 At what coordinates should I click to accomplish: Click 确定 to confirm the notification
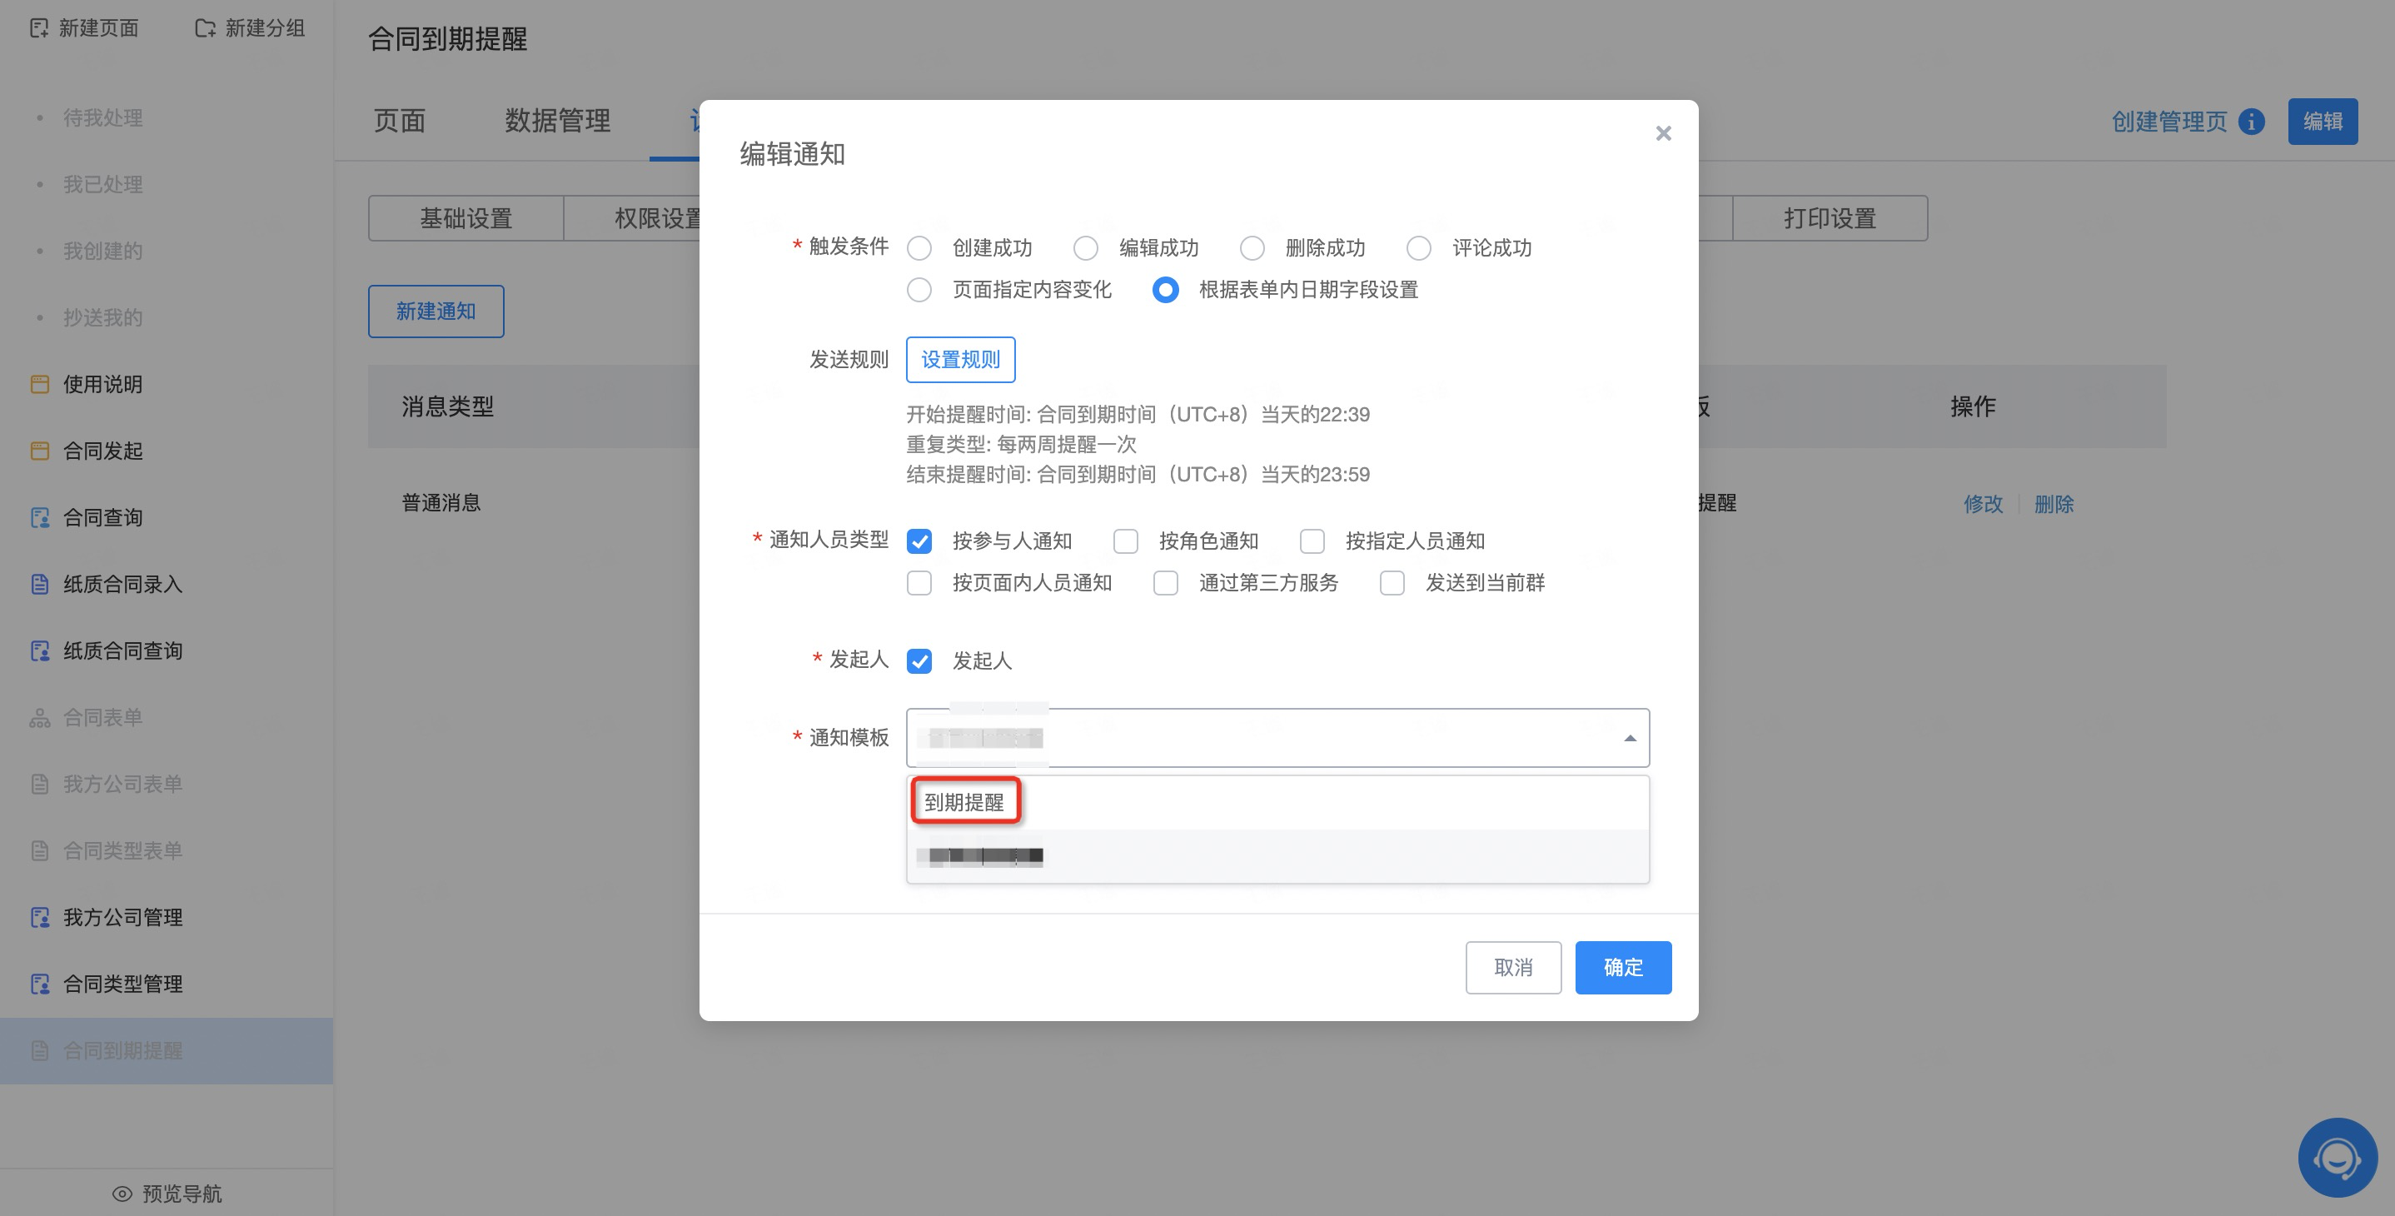point(1622,968)
